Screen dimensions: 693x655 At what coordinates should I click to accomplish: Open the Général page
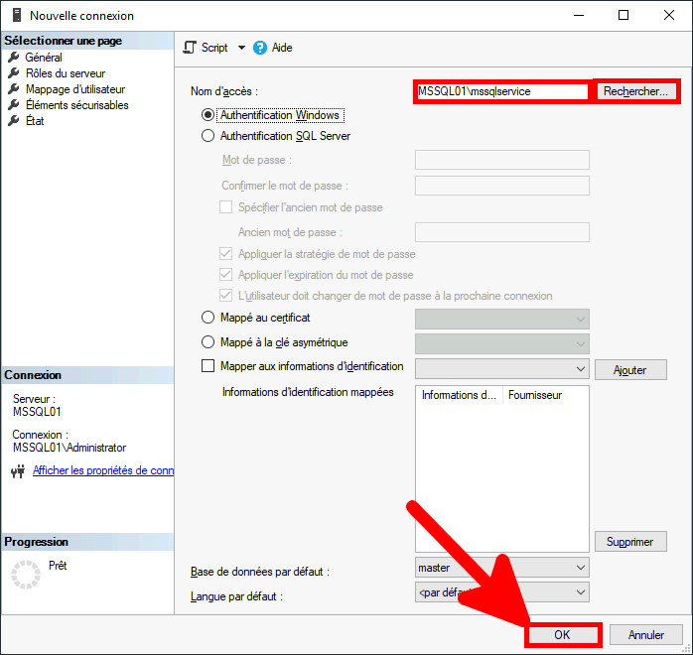(x=44, y=58)
